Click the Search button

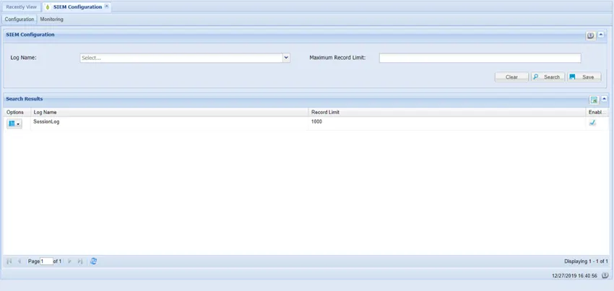coord(548,77)
